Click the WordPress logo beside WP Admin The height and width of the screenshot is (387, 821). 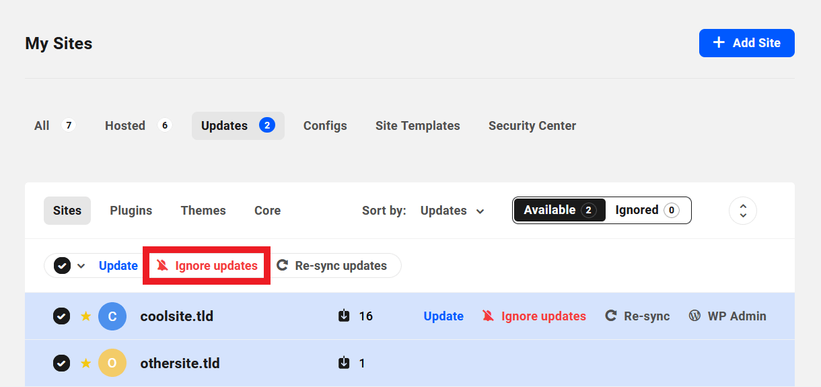point(694,316)
